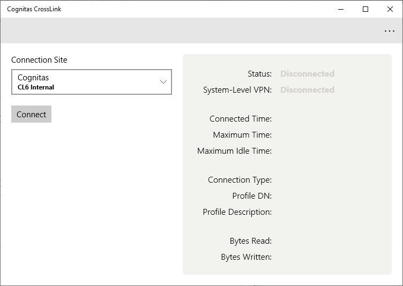Click the Profile Description label
This screenshot has height=286, width=403.
click(237, 212)
